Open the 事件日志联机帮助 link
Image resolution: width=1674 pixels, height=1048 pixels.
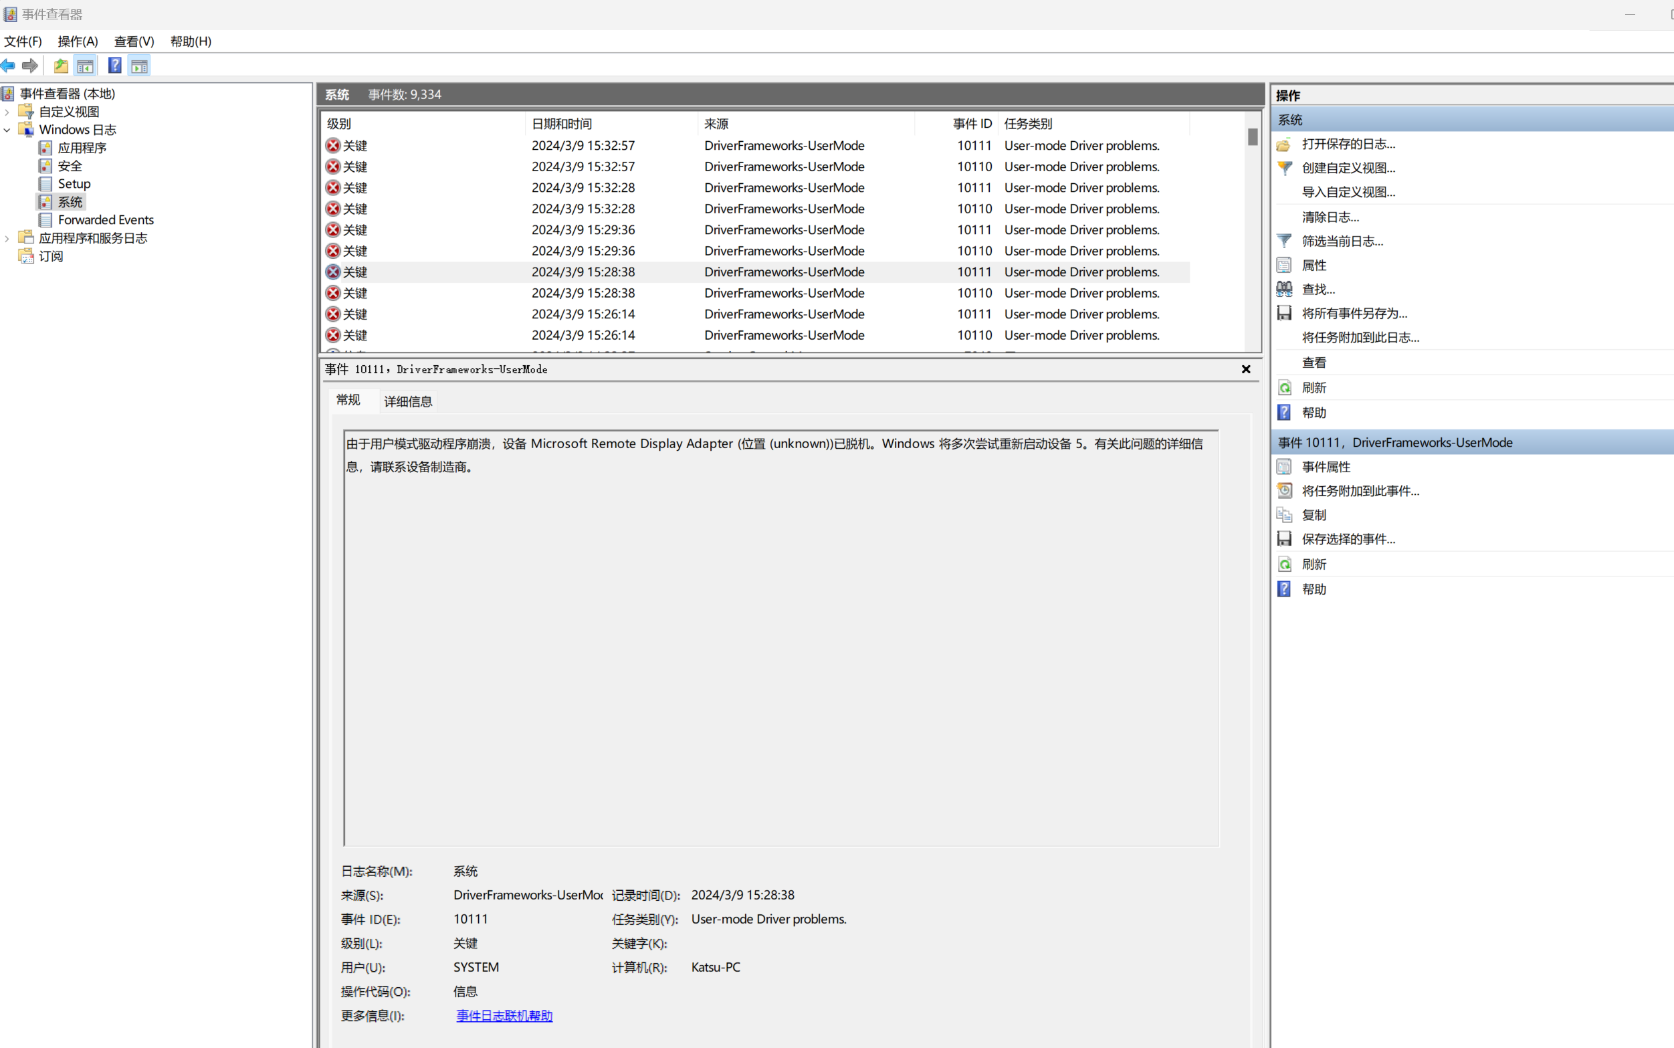pos(504,1015)
